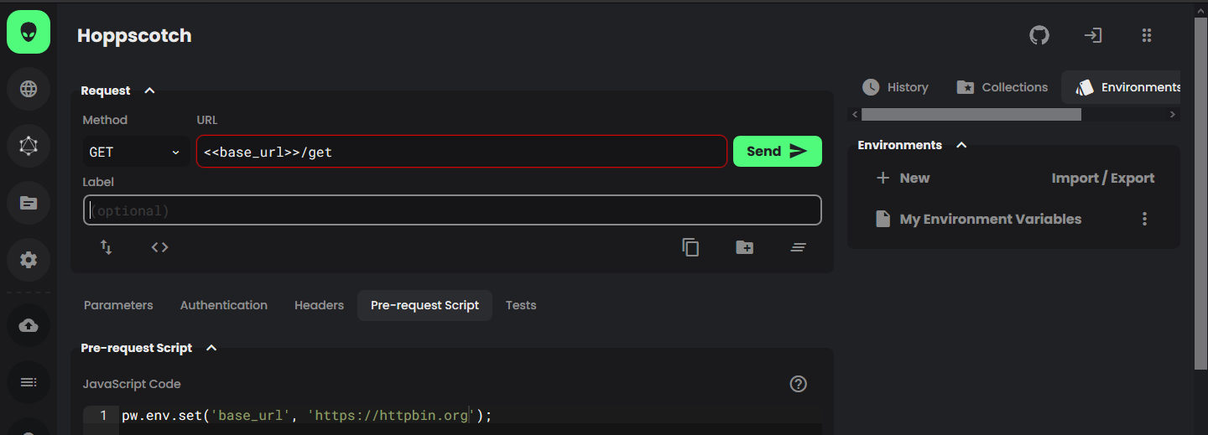Click the Hoppscotch alien logo icon
1208x435 pixels.
29,32
